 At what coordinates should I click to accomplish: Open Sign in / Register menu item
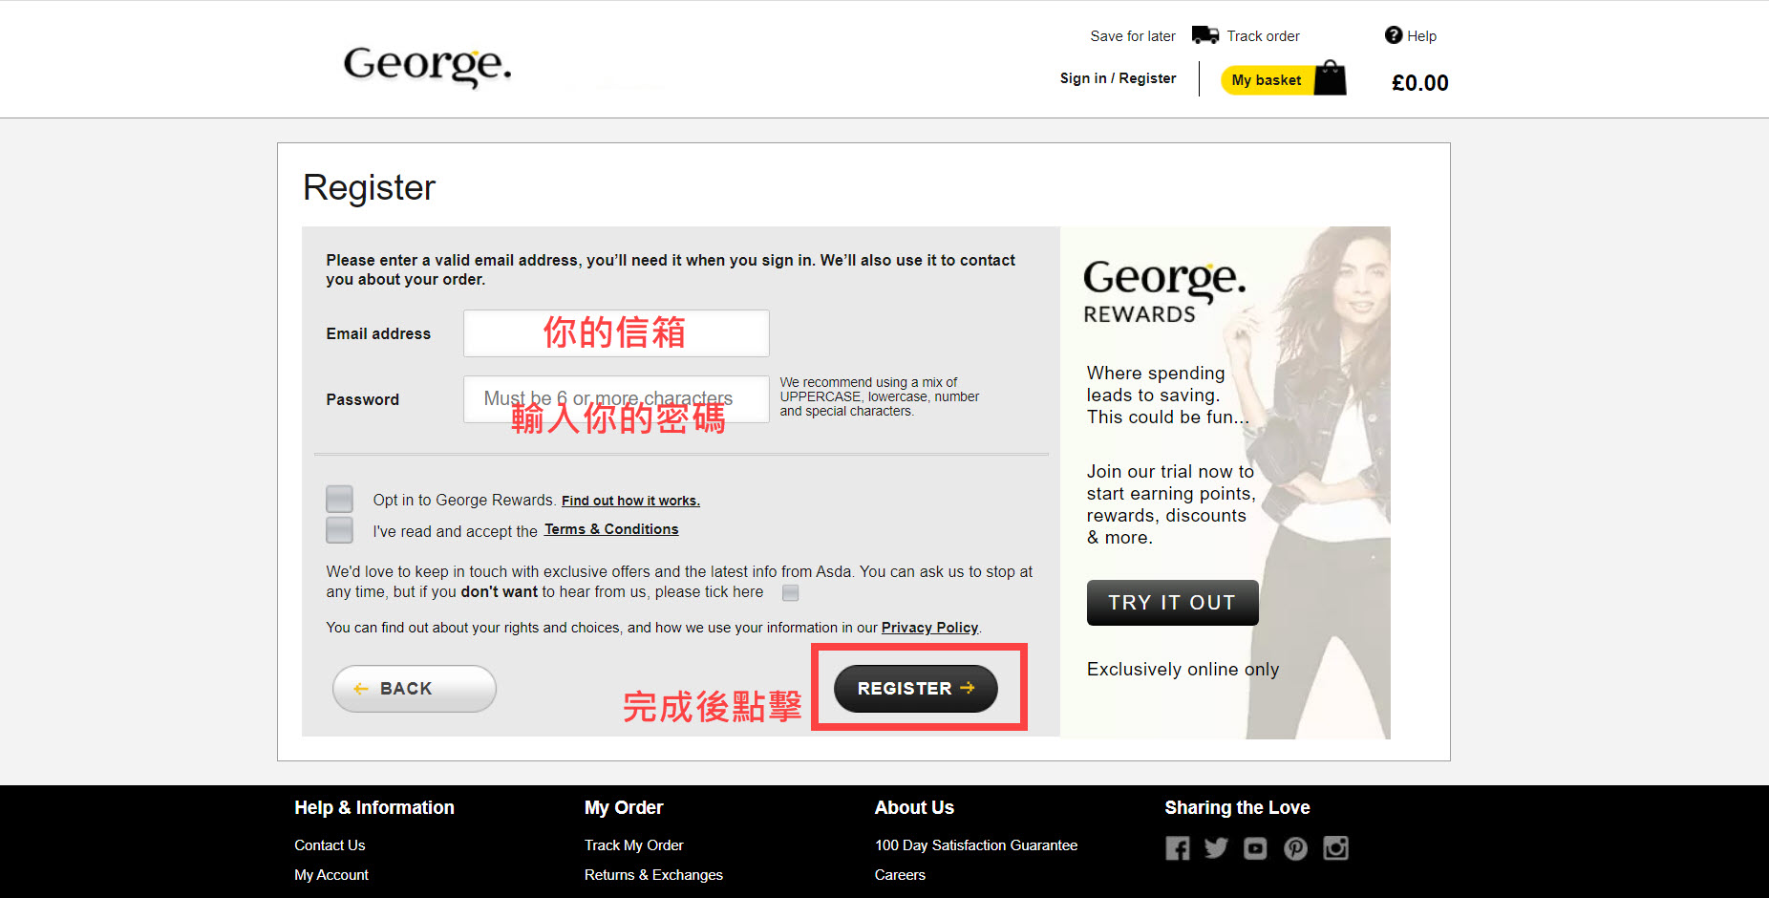pos(1118,78)
